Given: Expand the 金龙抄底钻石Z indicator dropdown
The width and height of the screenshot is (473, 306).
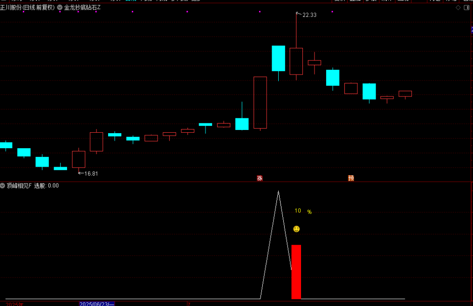Looking at the screenshot, I should [x=60, y=8].
